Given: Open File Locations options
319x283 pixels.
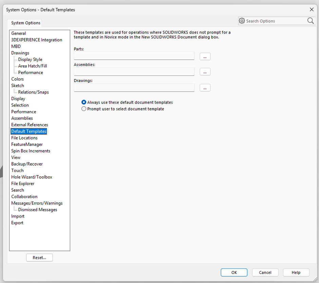Looking at the screenshot, I should click(x=24, y=138).
